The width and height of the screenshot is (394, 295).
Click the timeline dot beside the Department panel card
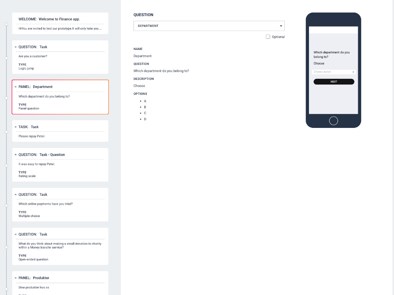coord(7,98)
